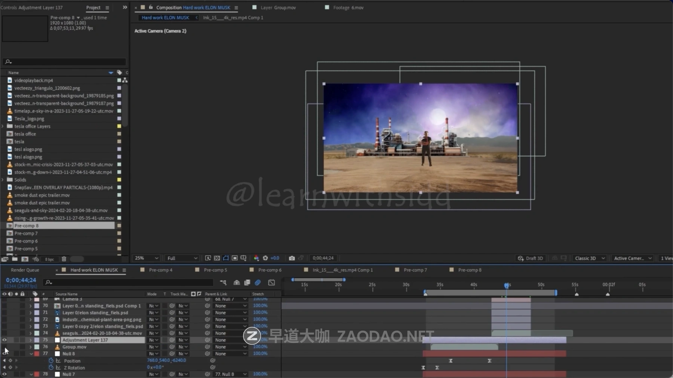This screenshot has height=378, width=673.
Task: Enable motion blur for the composition
Action: pos(258,283)
